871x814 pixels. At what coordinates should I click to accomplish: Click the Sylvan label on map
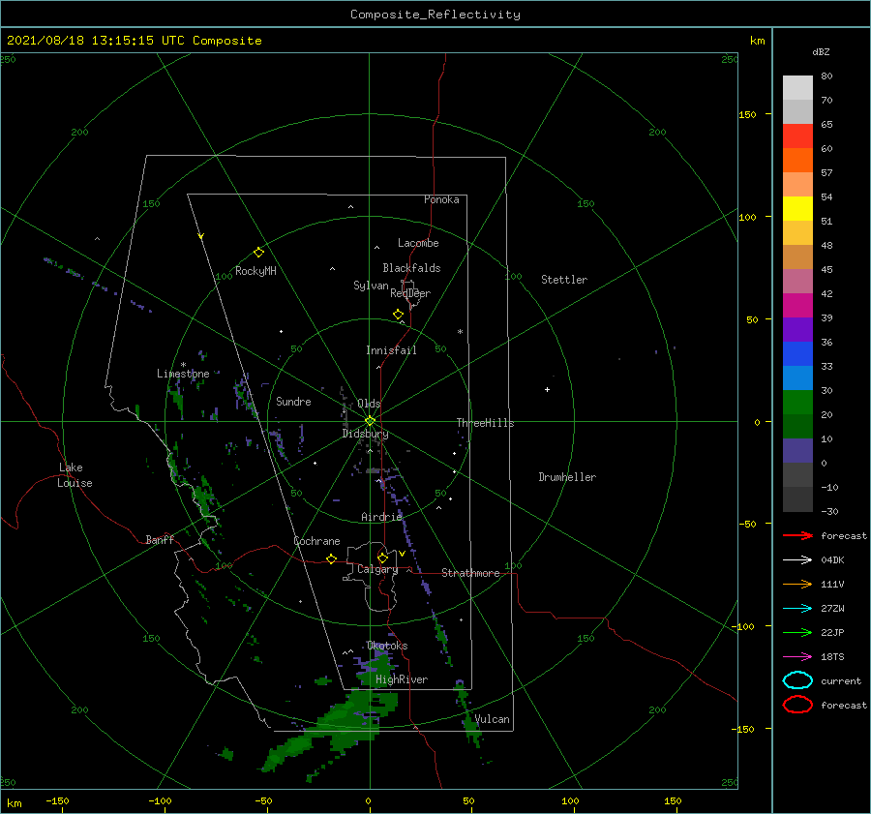coord(371,286)
